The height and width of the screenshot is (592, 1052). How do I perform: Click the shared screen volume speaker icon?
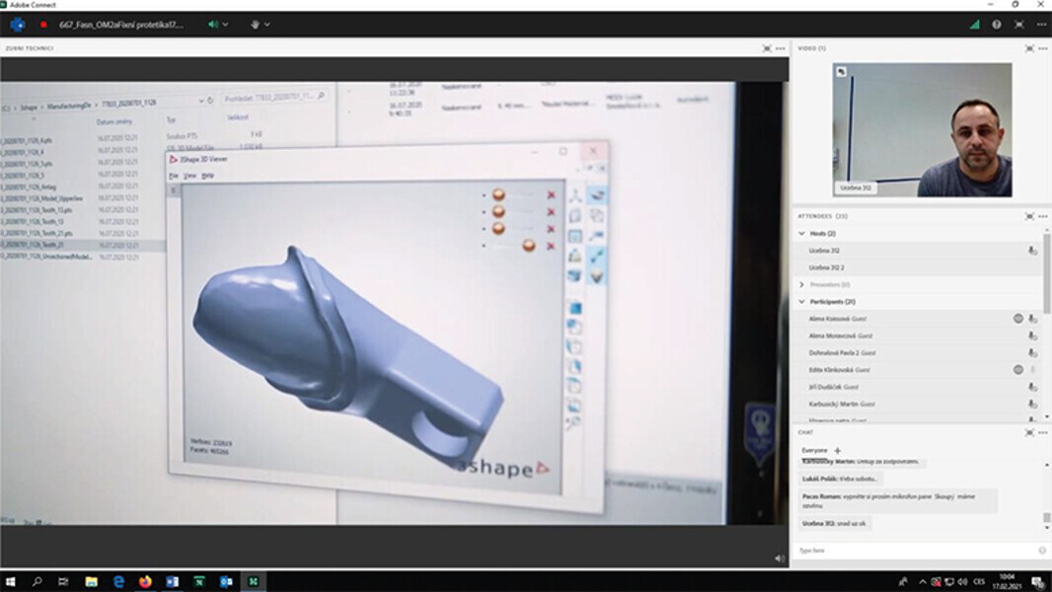[780, 558]
